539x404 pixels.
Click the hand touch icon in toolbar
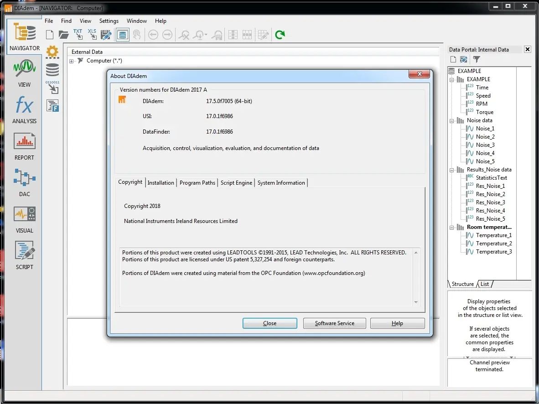pyautogui.click(x=137, y=35)
